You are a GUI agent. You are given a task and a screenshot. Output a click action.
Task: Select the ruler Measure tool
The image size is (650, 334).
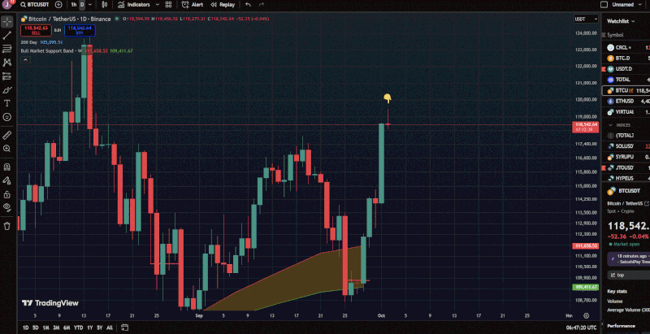(x=7, y=135)
